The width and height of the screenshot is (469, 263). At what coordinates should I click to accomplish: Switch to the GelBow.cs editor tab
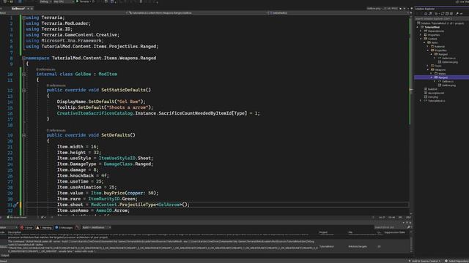click(18, 9)
